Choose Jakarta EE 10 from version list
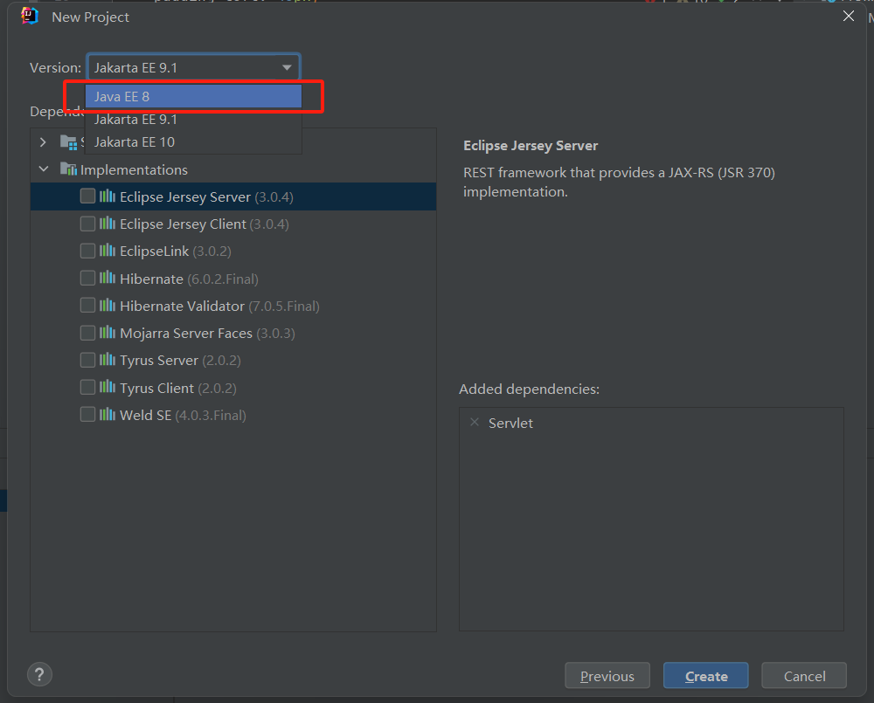 193,142
